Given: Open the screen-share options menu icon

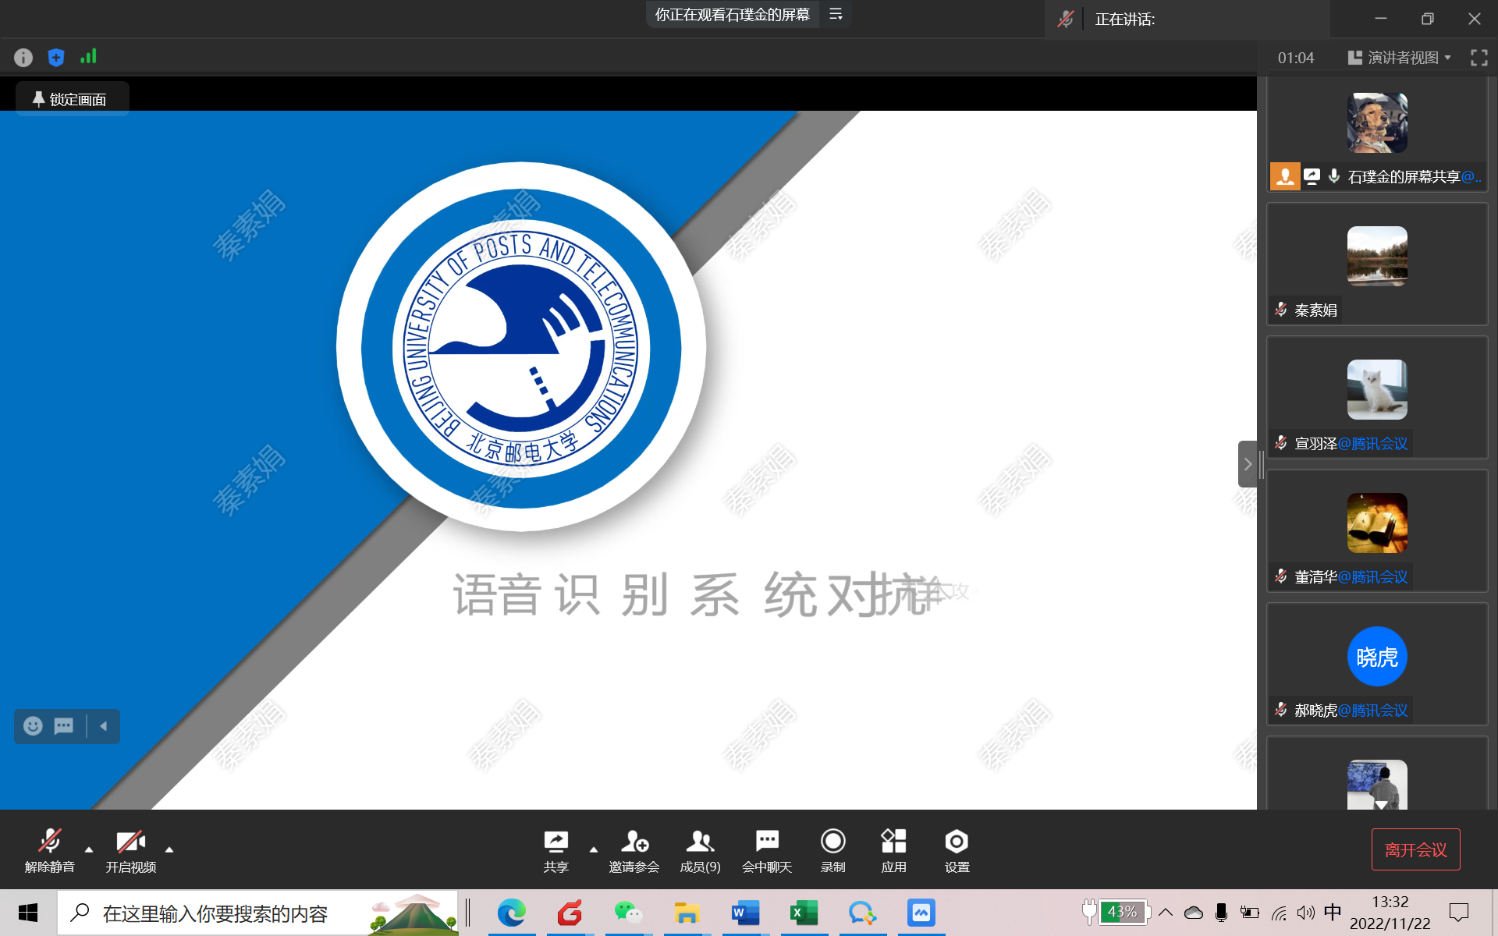Looking at the screenshot, I should [x=836, y=15].
